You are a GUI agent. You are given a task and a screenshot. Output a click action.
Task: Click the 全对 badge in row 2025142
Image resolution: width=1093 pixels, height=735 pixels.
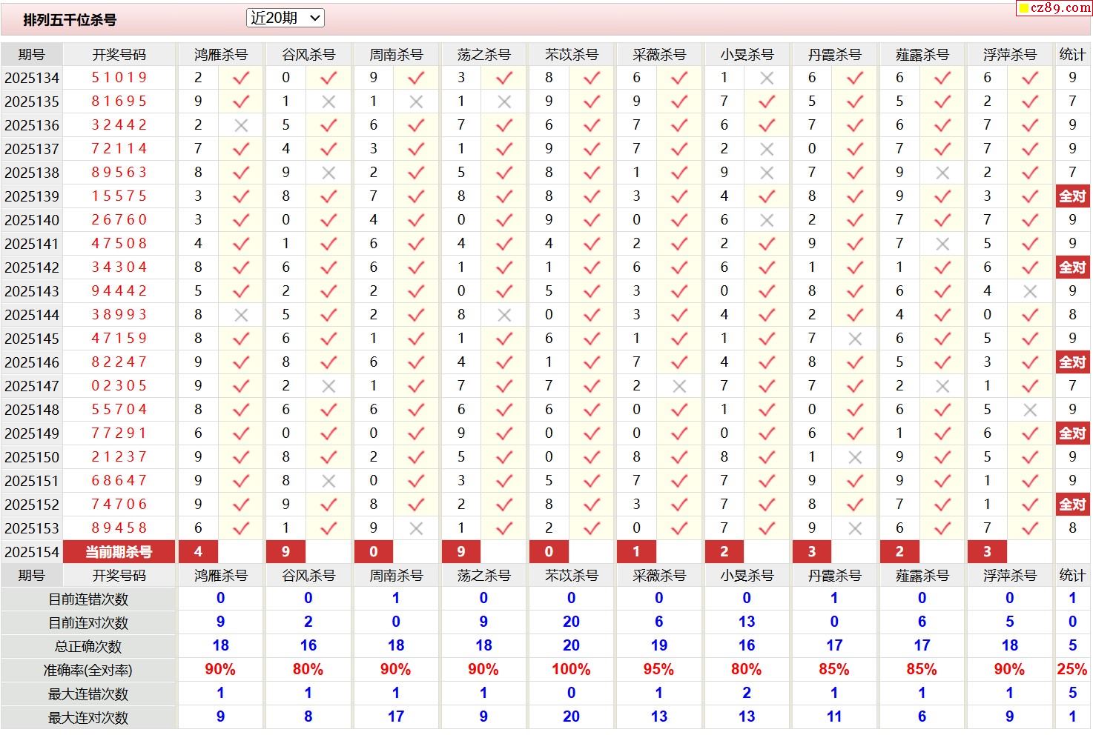pos(1072,267)
